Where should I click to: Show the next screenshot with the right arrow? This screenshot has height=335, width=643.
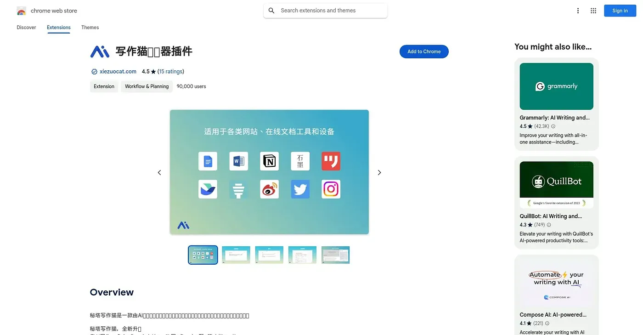379,172
